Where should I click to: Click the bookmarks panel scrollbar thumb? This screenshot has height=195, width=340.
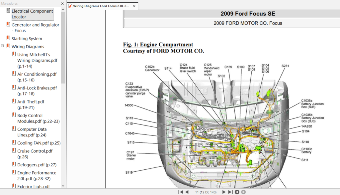[63, 48]
